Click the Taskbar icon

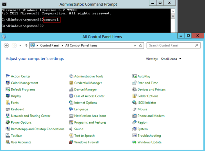coord(8,135)
